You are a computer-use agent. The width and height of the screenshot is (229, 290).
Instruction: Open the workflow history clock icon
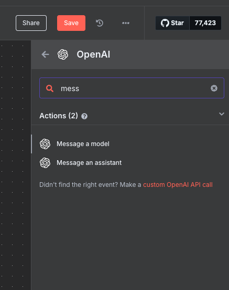[100, 23]
